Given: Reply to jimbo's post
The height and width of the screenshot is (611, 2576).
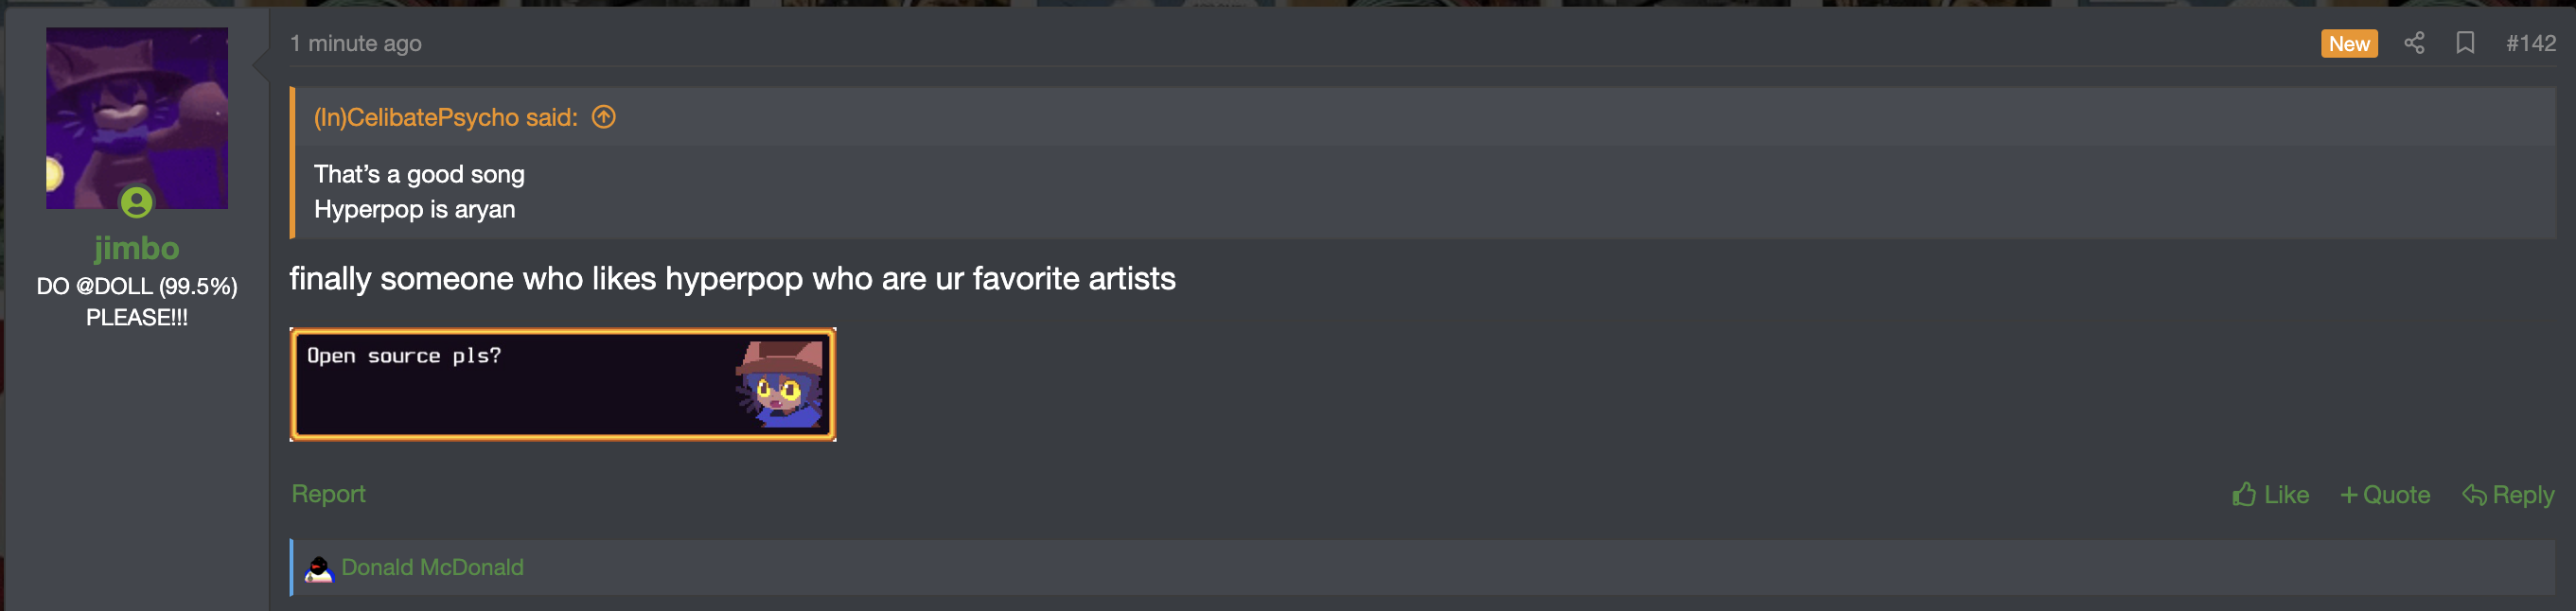Looking at the screenshot, I should click(x=2507, y=495).
